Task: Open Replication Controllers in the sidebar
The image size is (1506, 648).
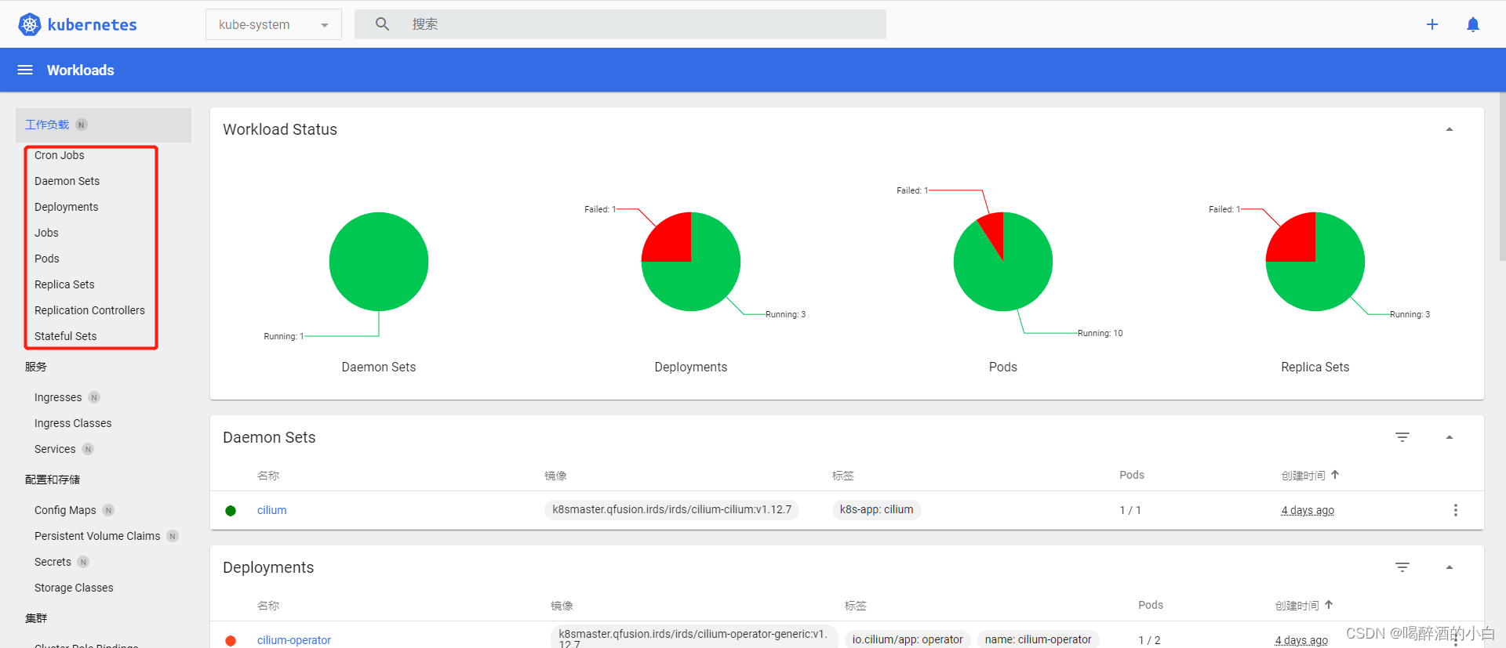Action: click(89, 310)
